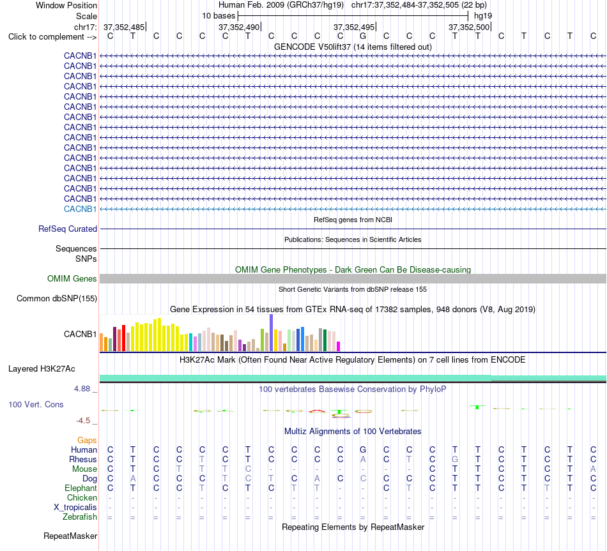
Task: Open 'Short Genetic Variants from dbSNP release 155' title
Action: [353, 289]
